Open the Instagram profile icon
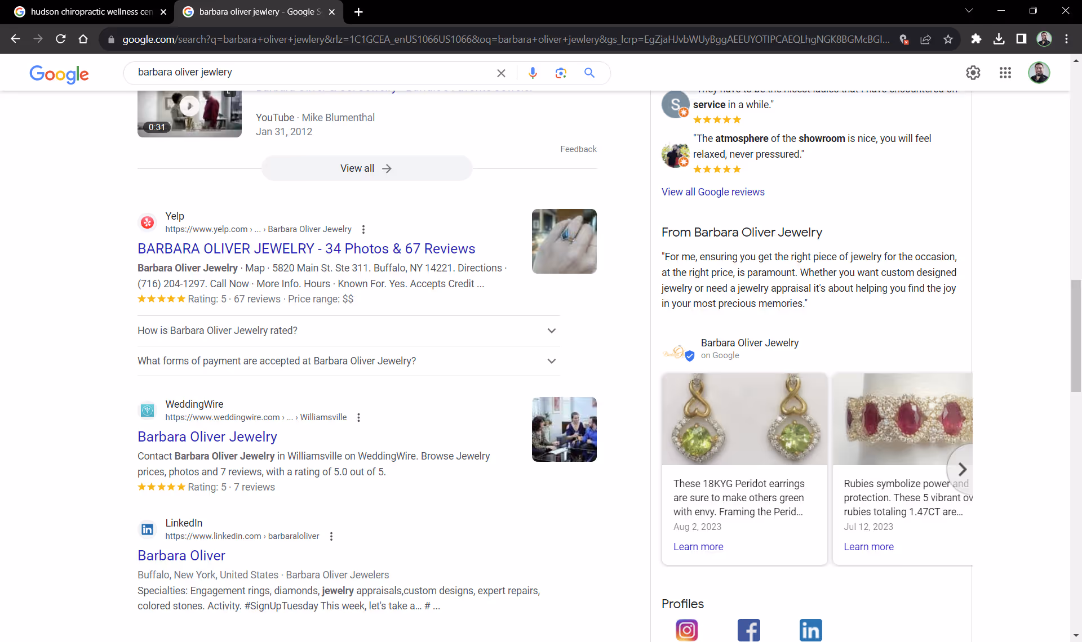This screenshot has height=642, width=1082. click(687, 630)
